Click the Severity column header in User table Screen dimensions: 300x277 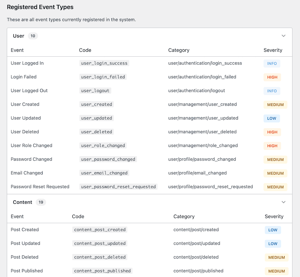[273, 50]
